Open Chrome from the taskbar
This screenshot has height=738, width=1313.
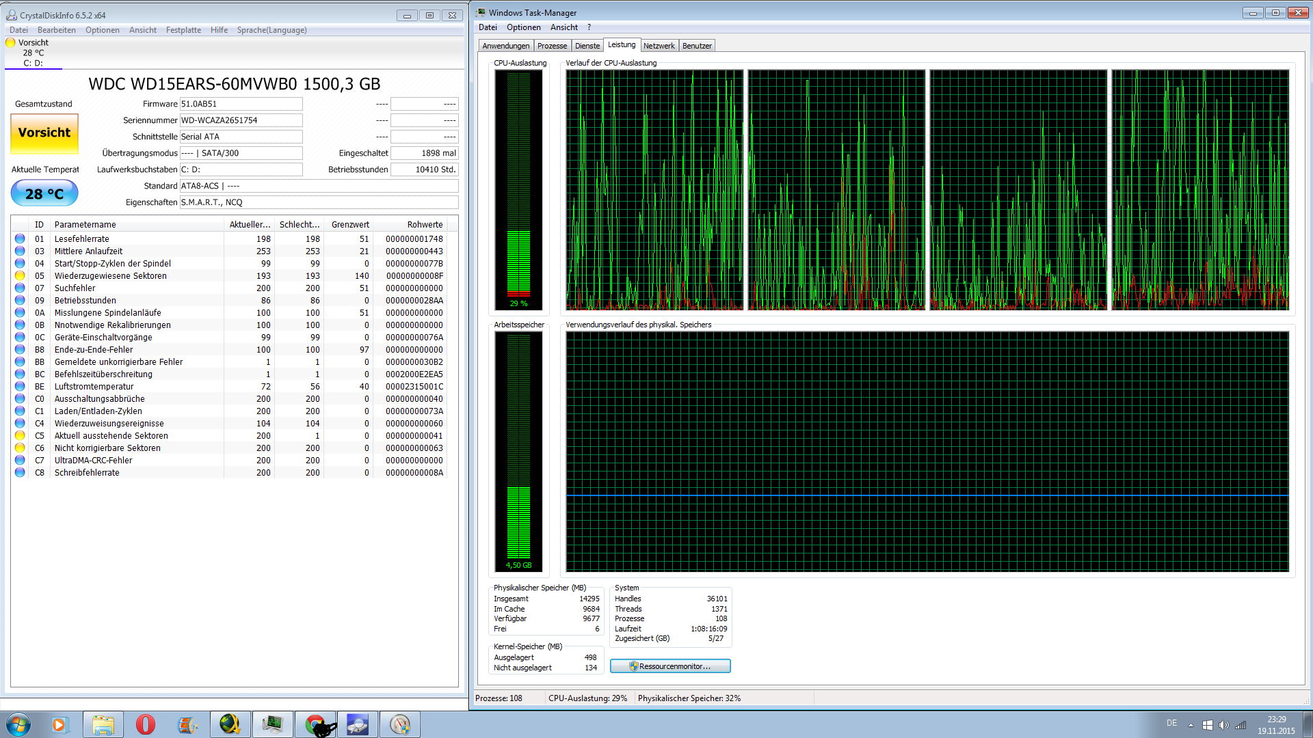click(315, 724)
